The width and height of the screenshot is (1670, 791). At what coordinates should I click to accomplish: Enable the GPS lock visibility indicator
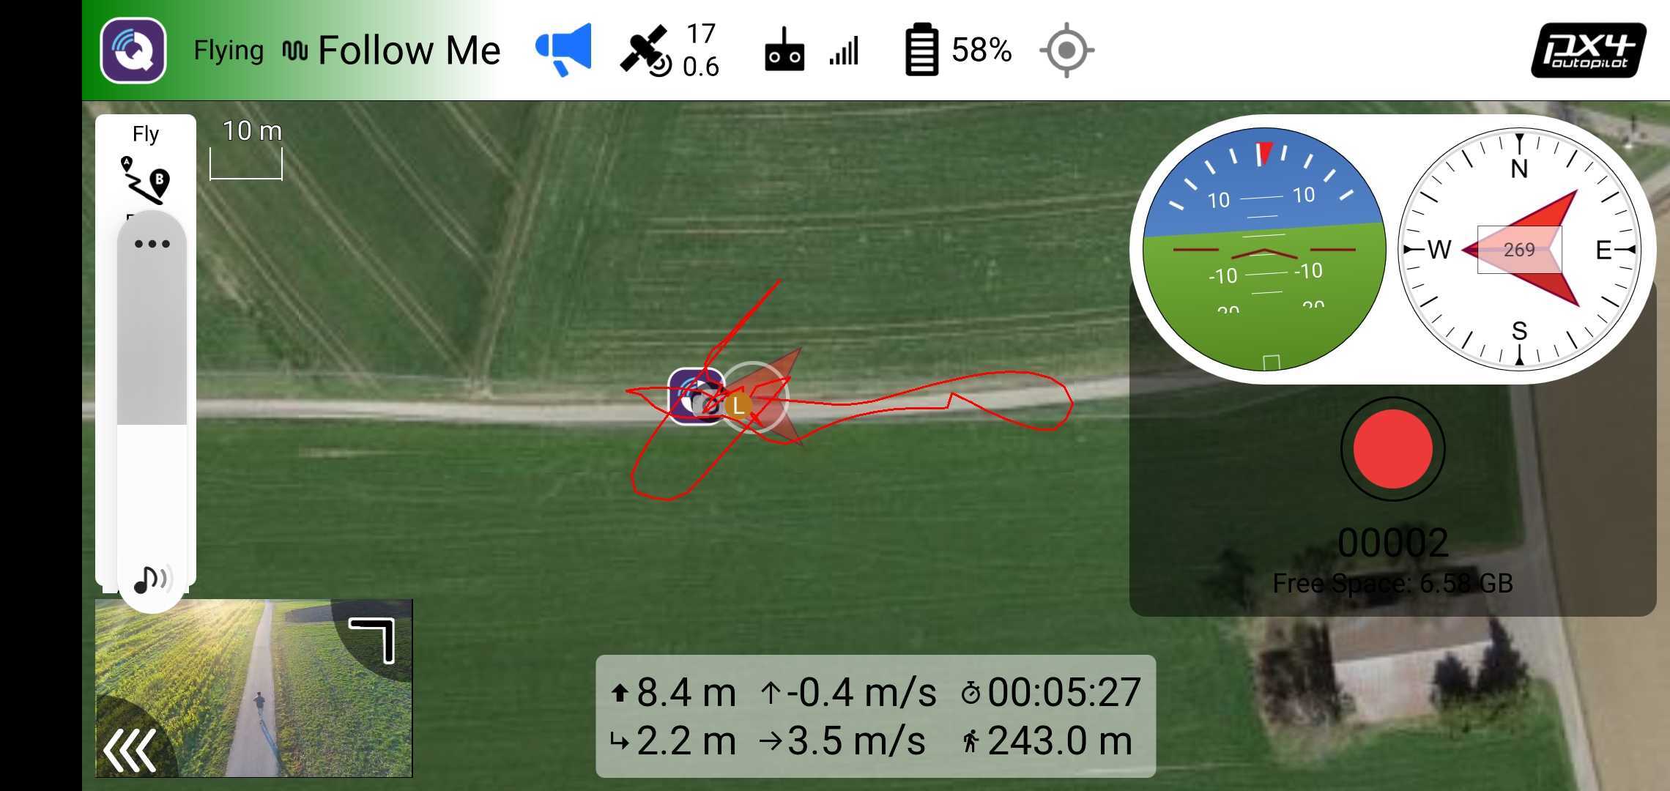1066,50
